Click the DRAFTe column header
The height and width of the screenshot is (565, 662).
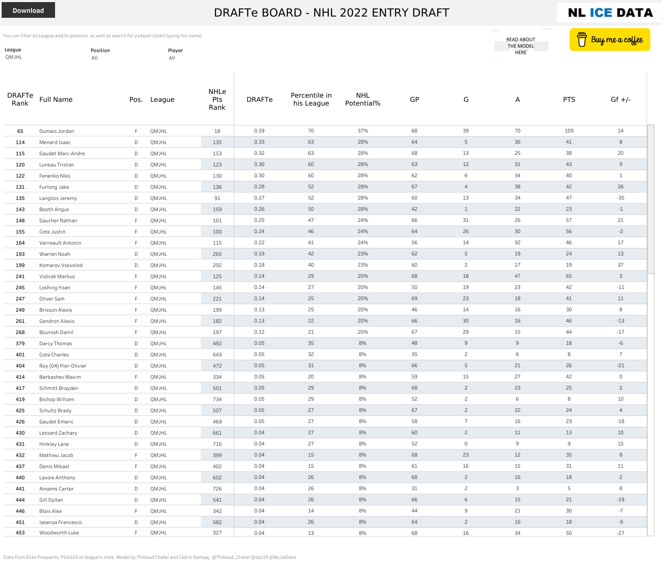tap(260, 99)
